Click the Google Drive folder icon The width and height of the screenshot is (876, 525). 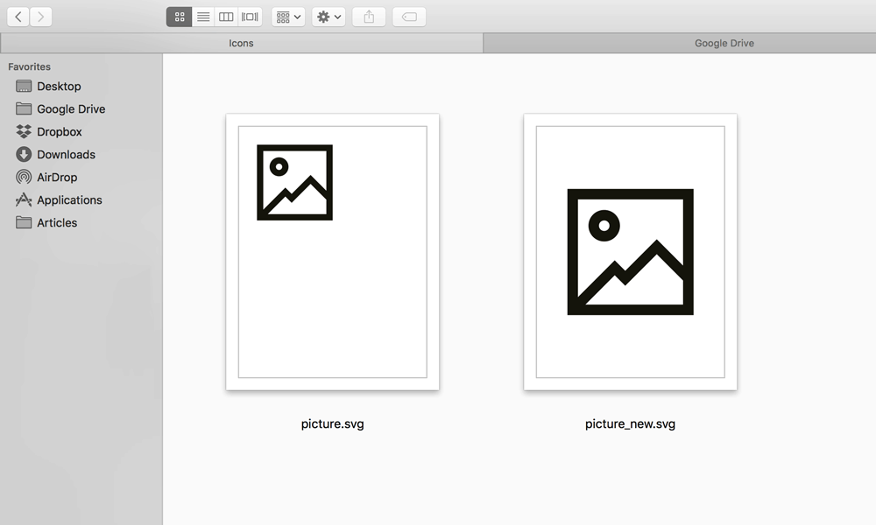pyautogui.click(x=24, y=108)
